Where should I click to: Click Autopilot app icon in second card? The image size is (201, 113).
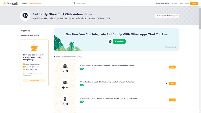[67, 88]
